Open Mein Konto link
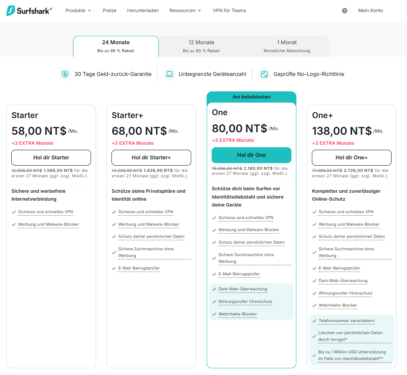Image resolution: width=407 pixels, height=375 pixels. (370, 10)
